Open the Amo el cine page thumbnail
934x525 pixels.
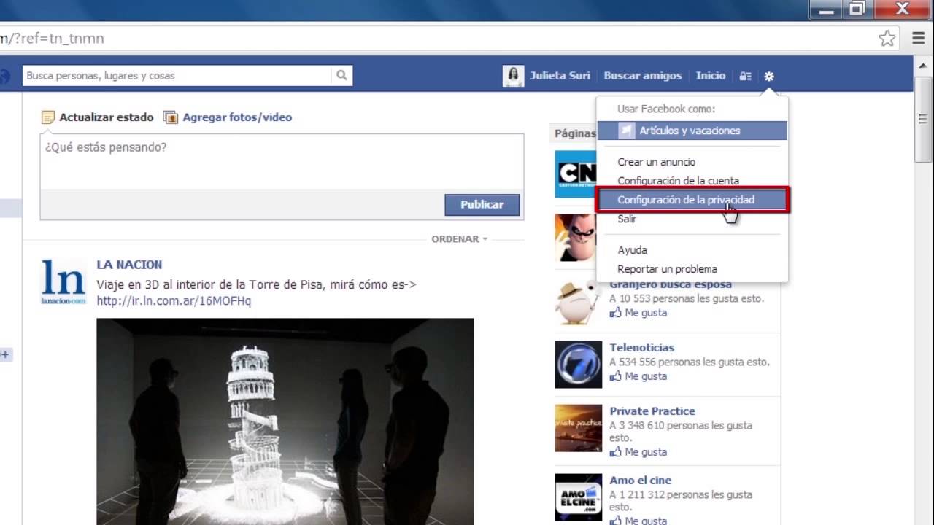(x=578, y=497)
